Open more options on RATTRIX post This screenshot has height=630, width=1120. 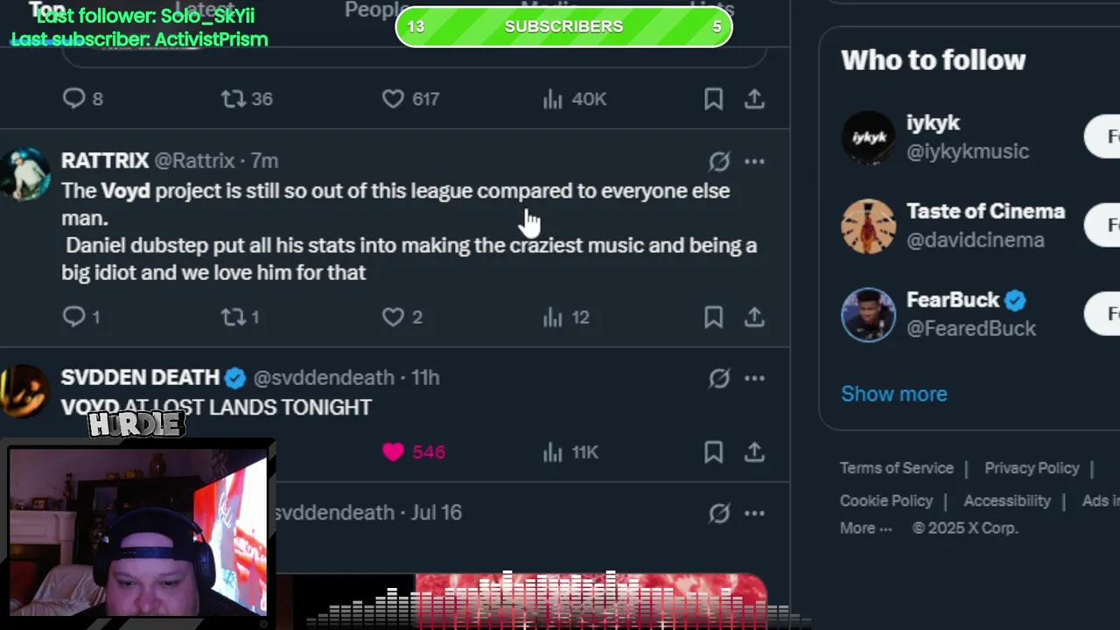click(754, 161)
